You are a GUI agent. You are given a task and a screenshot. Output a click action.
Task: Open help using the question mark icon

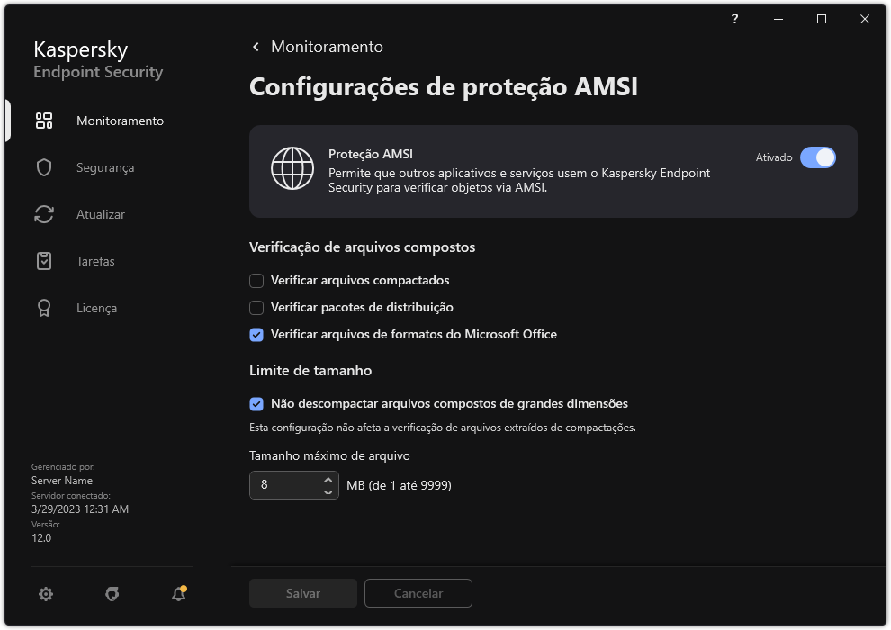pos(733,19)
